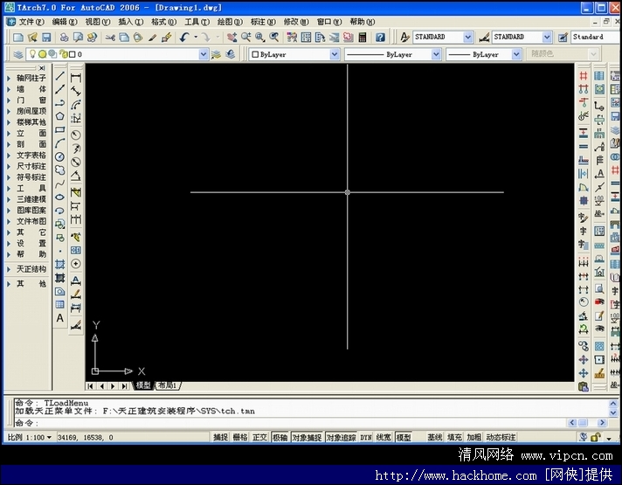Open the 修改 menu

(295, 22)
